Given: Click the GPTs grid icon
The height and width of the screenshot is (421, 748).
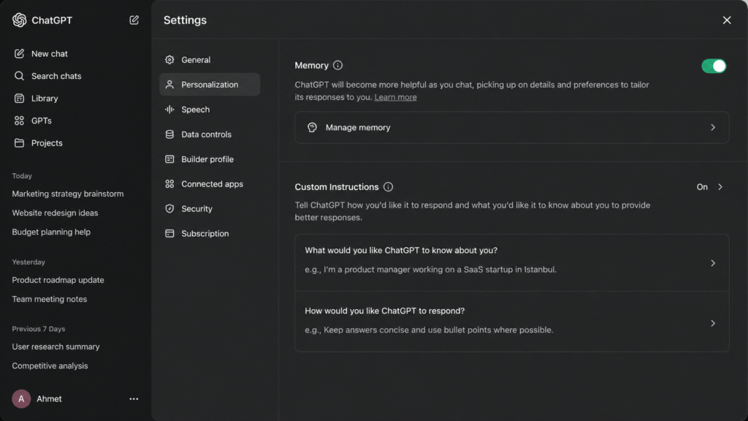Looking at the screenshot, I should [x=19, y=121].
